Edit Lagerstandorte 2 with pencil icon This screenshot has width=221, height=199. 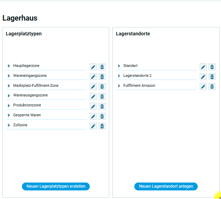(203, 77)
